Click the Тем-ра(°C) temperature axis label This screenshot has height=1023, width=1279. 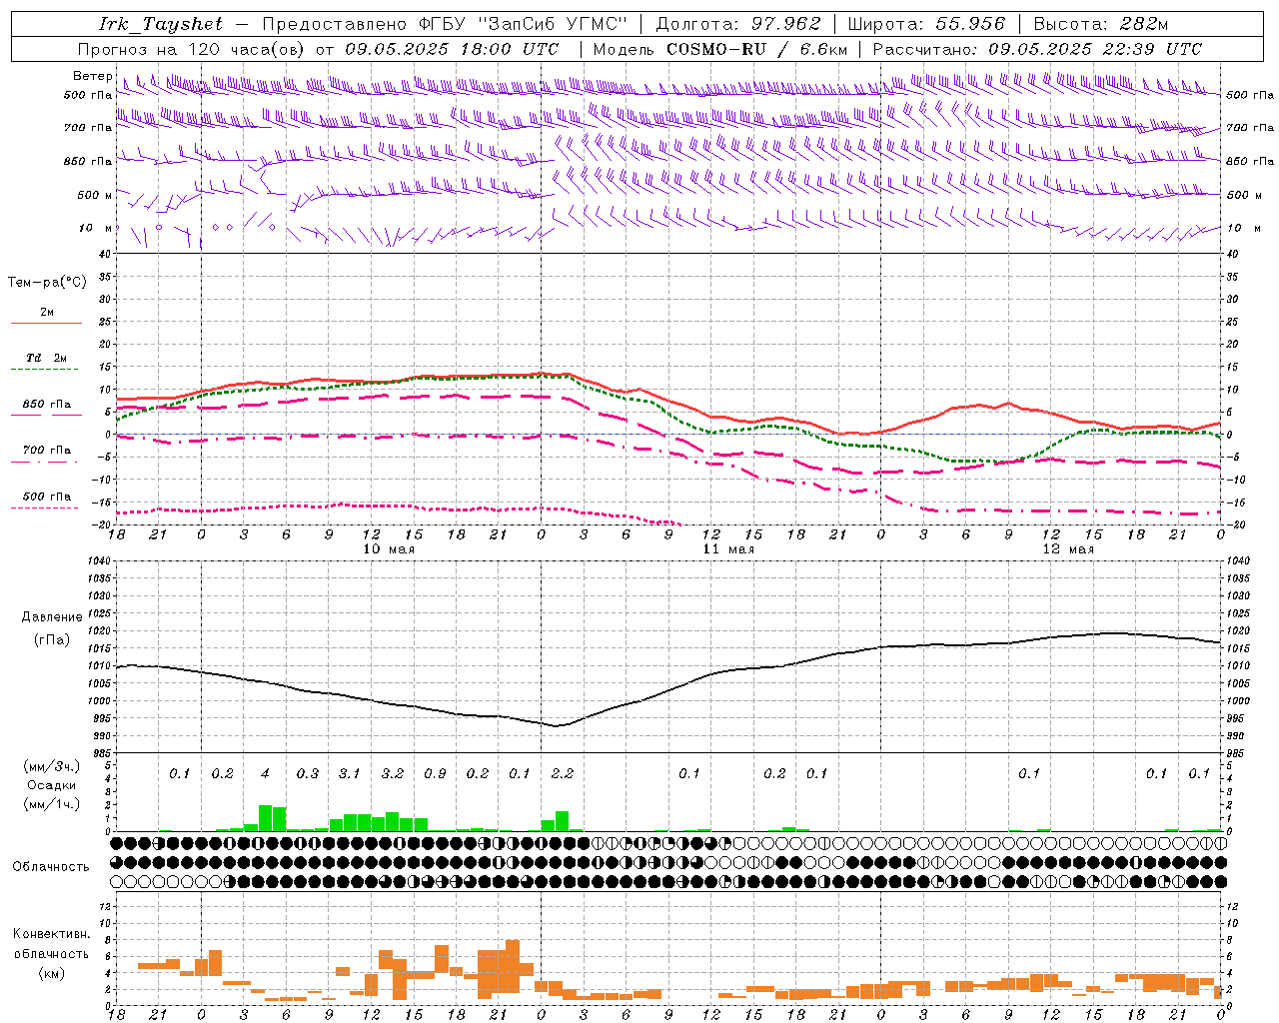pyautogui.click(x=47, y=283)
